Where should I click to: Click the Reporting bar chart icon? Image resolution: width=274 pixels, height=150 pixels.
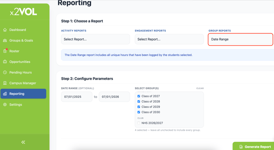coord(5,93)
